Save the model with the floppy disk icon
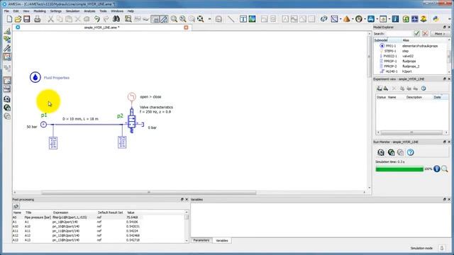This screenshot has height=255, width=454. pos(27,19)
